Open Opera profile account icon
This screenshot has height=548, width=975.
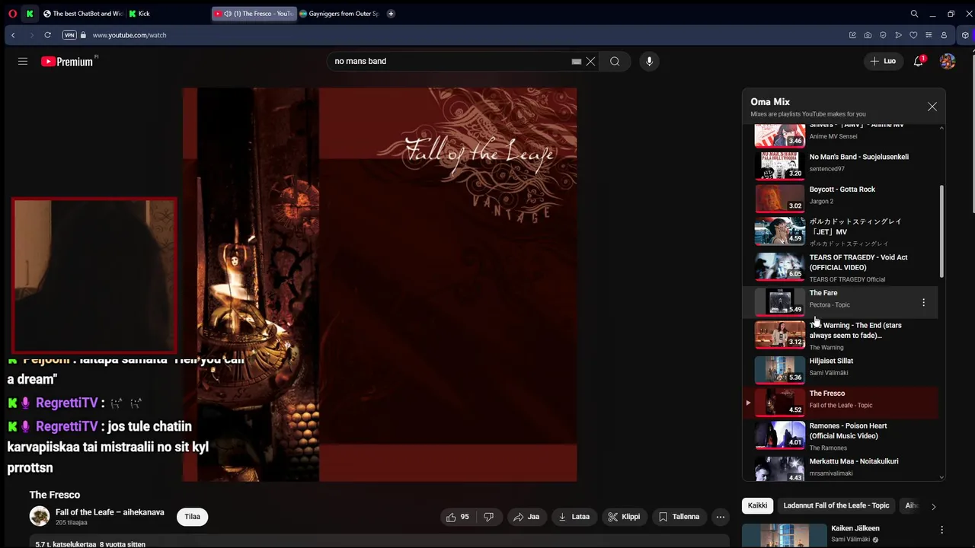(x=944, y=35)
